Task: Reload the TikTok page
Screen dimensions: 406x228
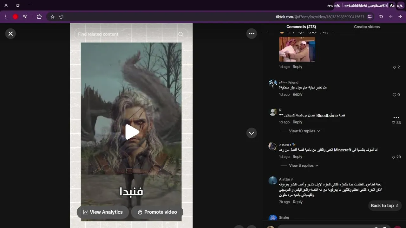Action: click(x=381, y=16)
